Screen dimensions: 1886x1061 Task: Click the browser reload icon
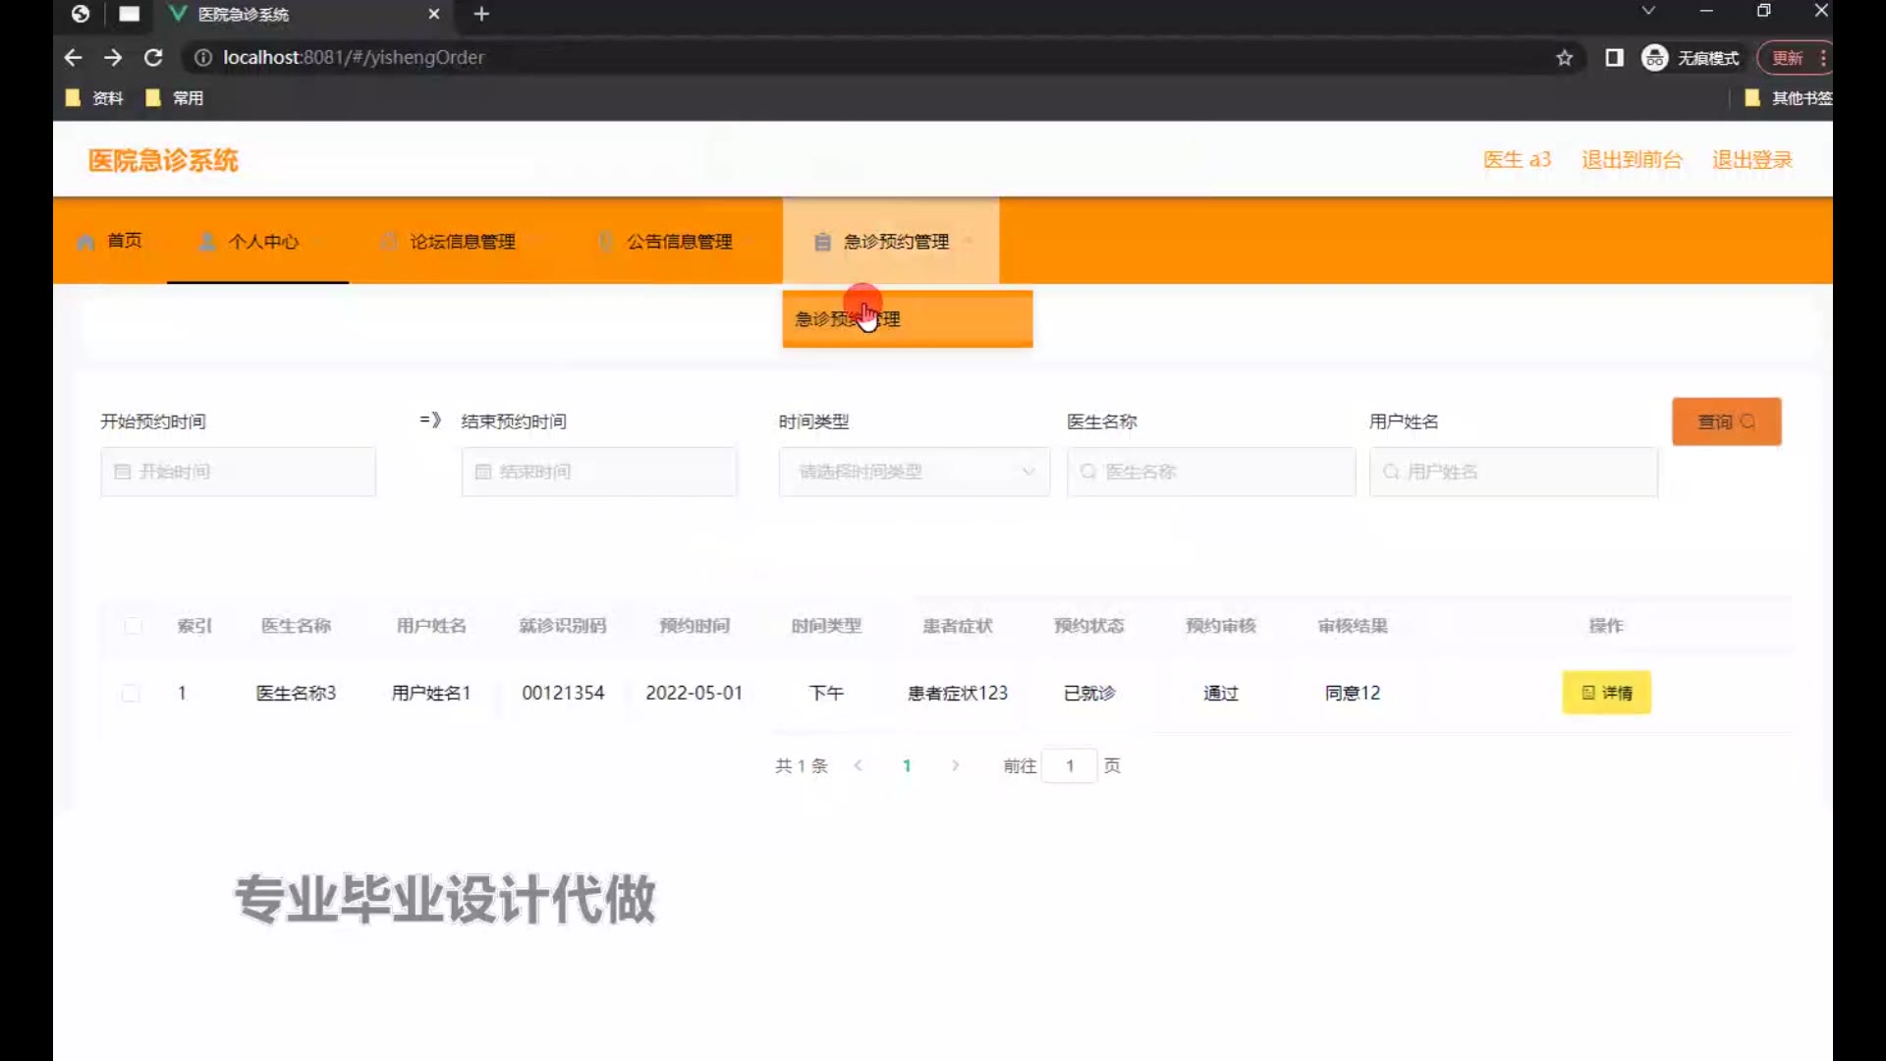click(x=153, y=58)
